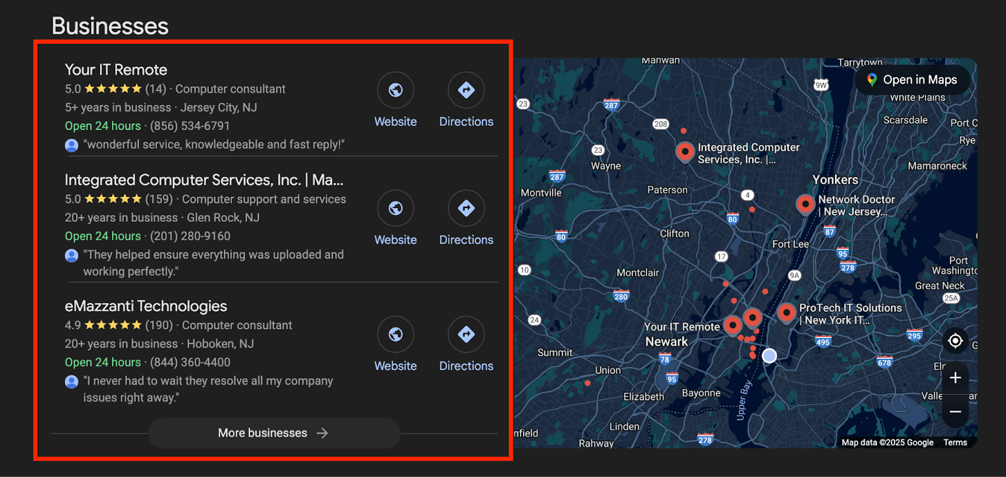Get directions to Integrated Computer Services
This screenshot has width=1006, height=477.
pyautogui.click(x=466, y=208)
